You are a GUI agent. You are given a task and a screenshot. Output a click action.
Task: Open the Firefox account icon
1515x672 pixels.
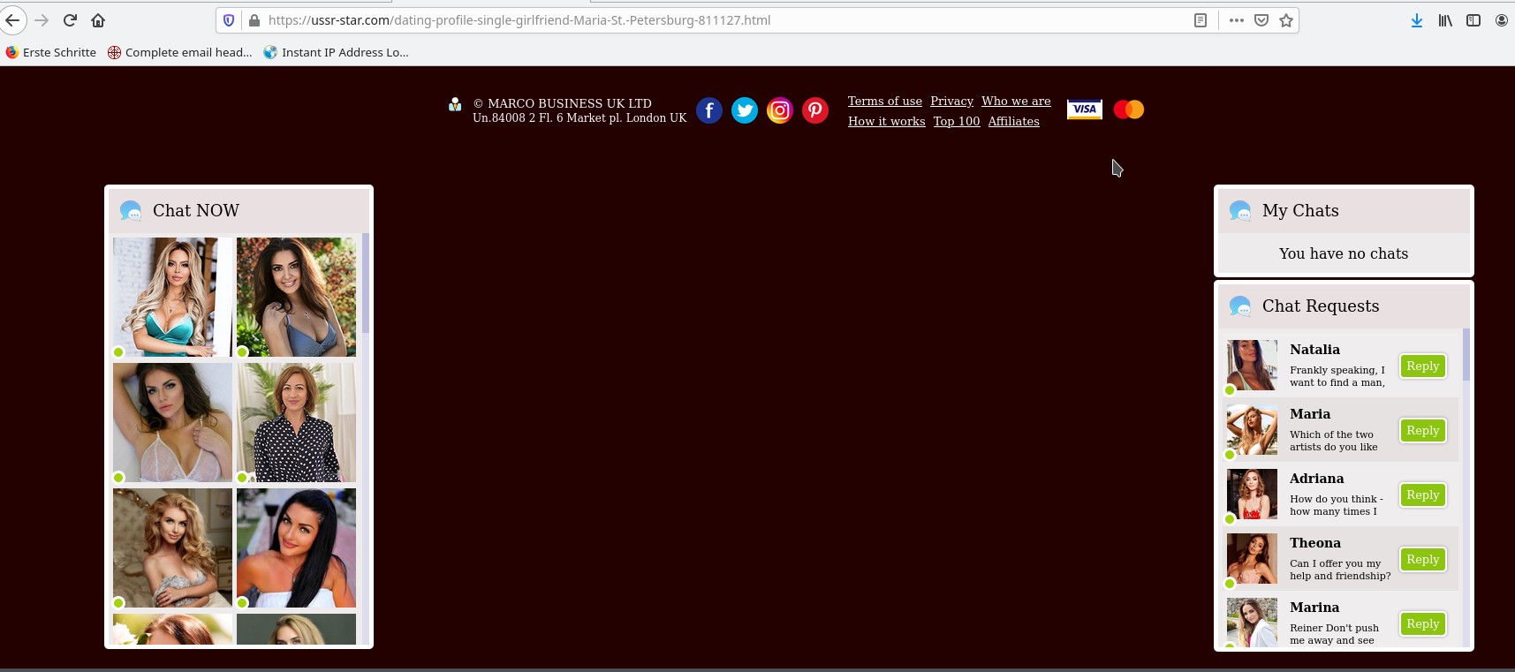(x=1502, y=20)
